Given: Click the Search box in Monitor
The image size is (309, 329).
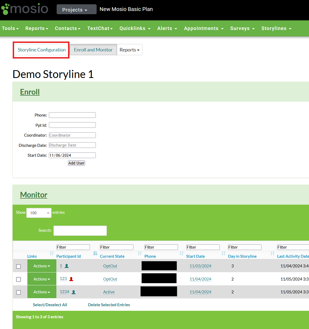Looking at the screenshot, I should coord(80,231).
